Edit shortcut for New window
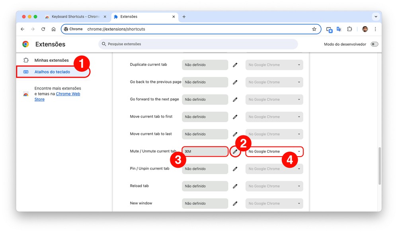 [x=235, y=203]
